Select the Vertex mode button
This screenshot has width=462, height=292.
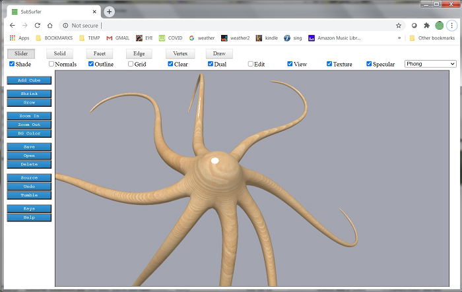[x=180, y=53]
